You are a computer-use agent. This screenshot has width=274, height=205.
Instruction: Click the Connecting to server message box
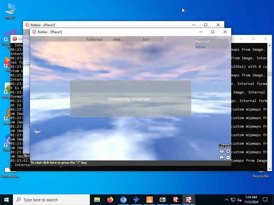(131, 98)
